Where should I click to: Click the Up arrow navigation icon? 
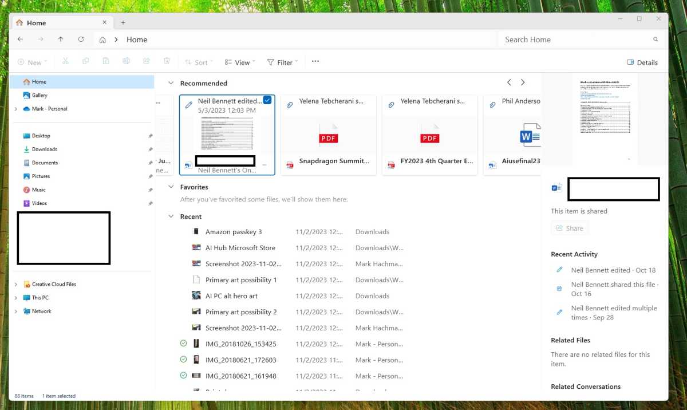[x=61, y=40]
